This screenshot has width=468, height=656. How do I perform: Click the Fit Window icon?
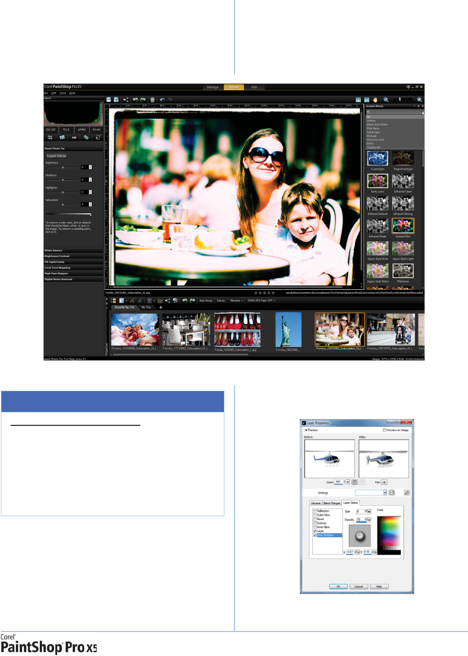point(367,99)
